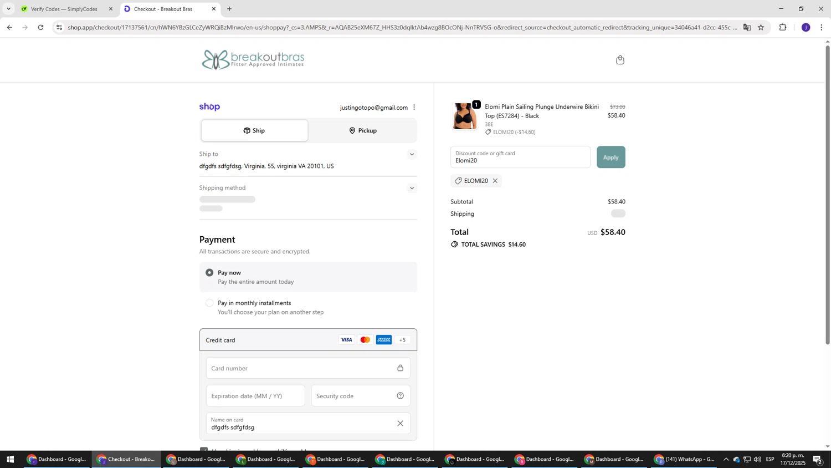Click the American Express logo

384,340
